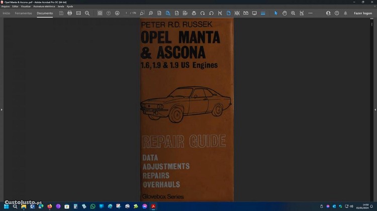Go to next page with down arrow
This screenshot has width=377, height=211.
coord(117,13)
